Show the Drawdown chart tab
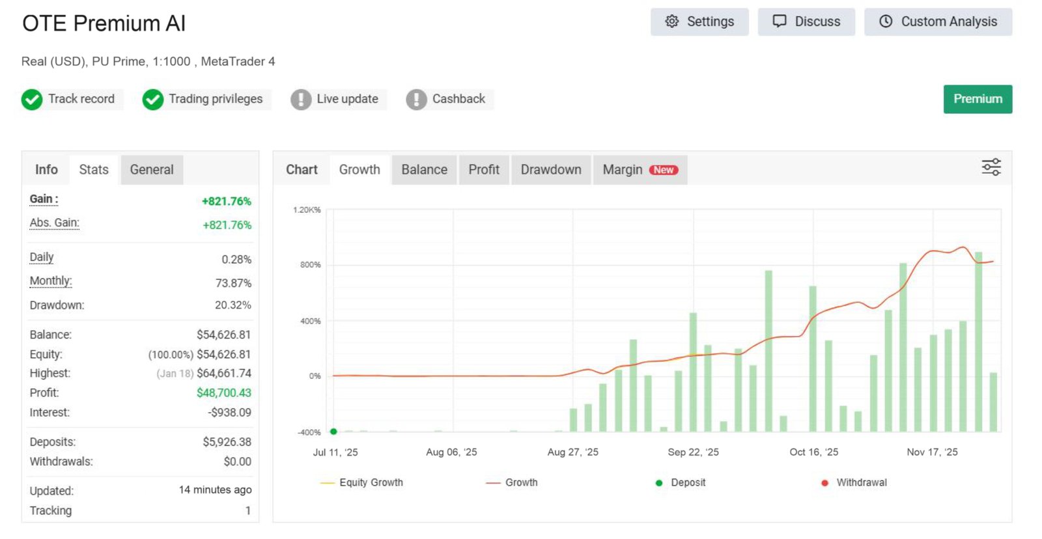Viewport: 1042px width, 539px height. 550,170
